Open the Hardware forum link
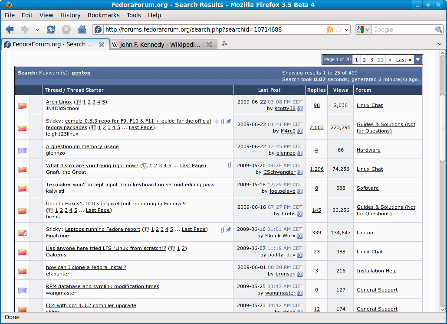Screen dimensions: 447x324 [368, 150]
